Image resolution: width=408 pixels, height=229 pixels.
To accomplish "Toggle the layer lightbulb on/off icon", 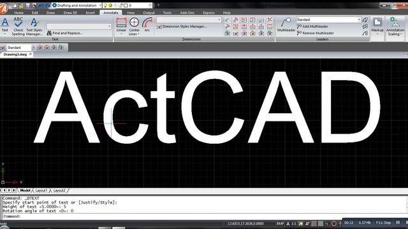I will [105, 6].
